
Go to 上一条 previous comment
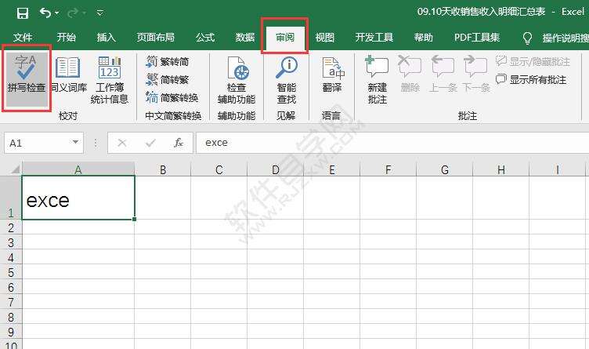[x=443, y=74]
